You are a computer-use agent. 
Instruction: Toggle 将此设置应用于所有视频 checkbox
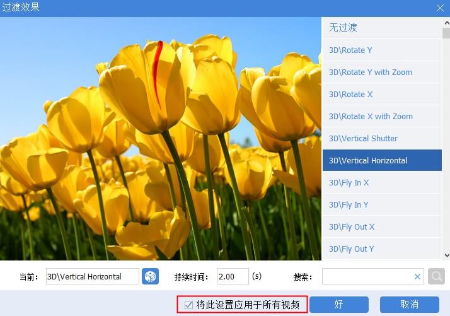[188, 305]
